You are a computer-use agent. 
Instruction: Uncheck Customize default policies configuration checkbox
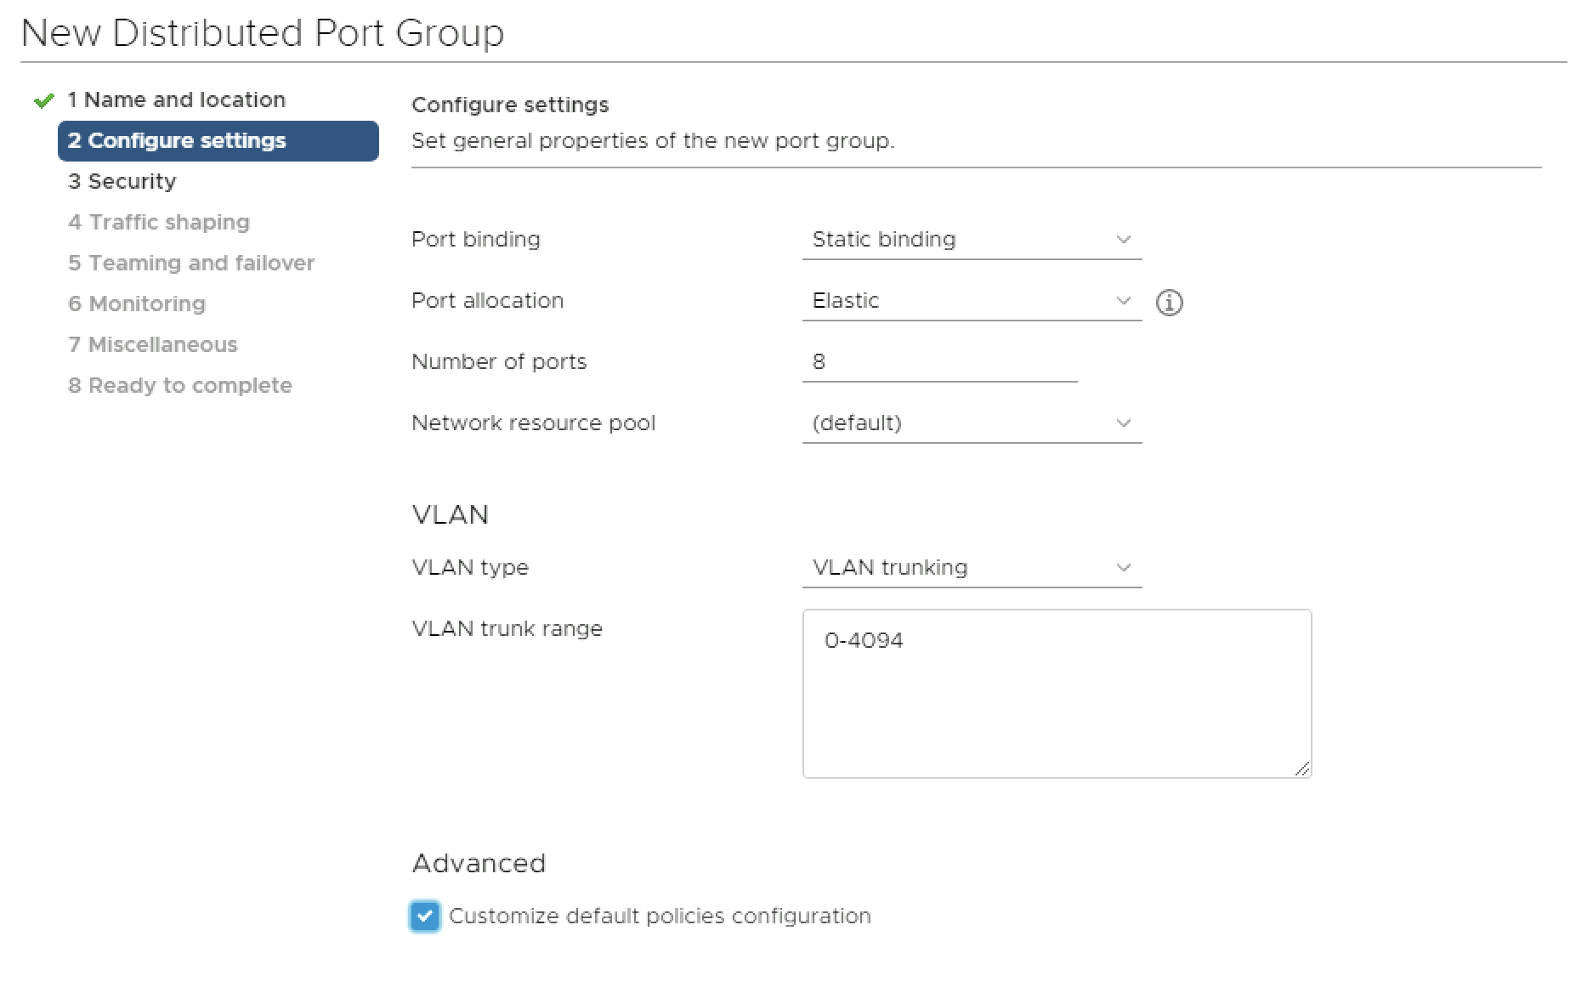click(x=425, y=916)
